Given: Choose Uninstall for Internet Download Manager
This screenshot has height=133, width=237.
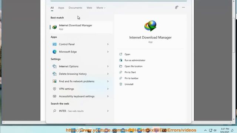Looking at the screenshot, I should click(129, 84).
